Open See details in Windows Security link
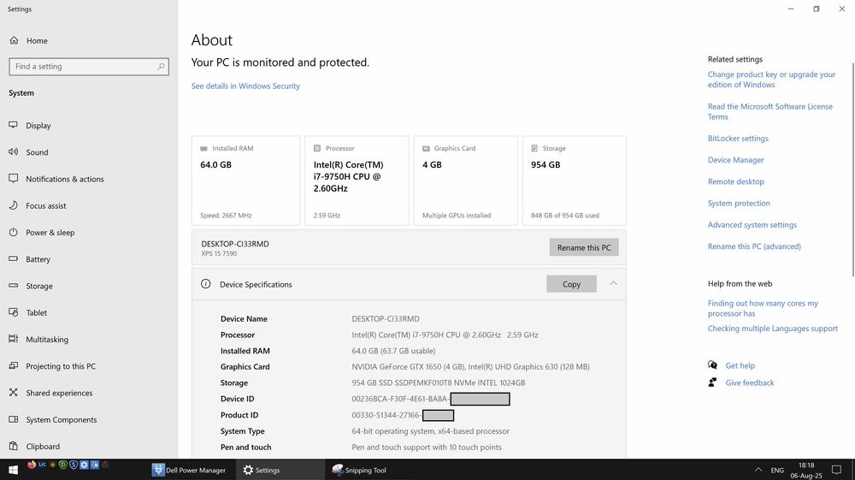The width and height of the screenshot is (855, 480). coord(245,86)
